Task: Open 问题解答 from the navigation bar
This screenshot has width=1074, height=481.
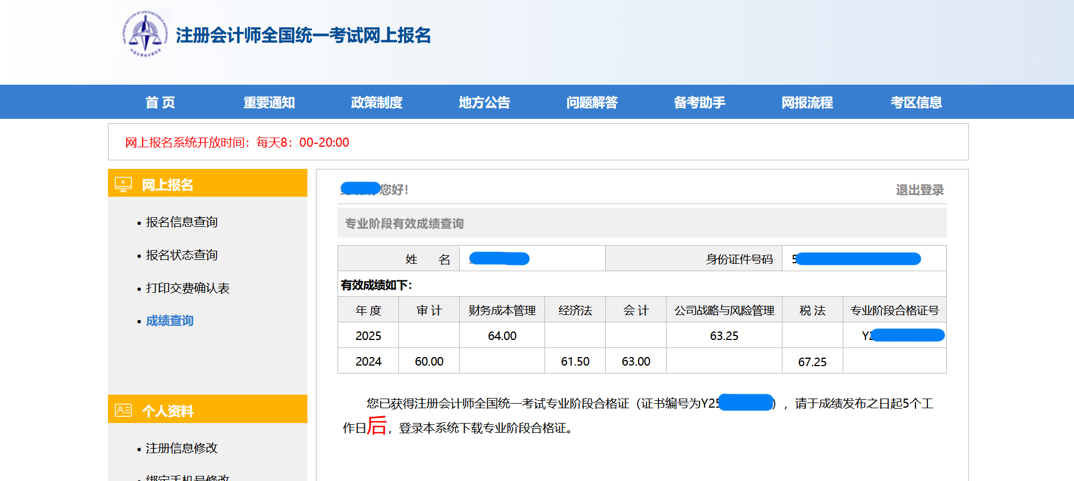Action: click(592, 102)
